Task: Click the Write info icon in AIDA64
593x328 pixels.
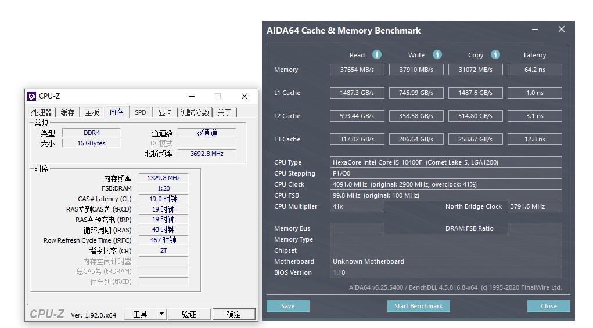Action: (437, 54)
